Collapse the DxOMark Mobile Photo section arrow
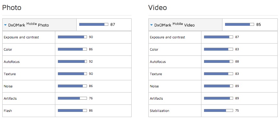 5,25
